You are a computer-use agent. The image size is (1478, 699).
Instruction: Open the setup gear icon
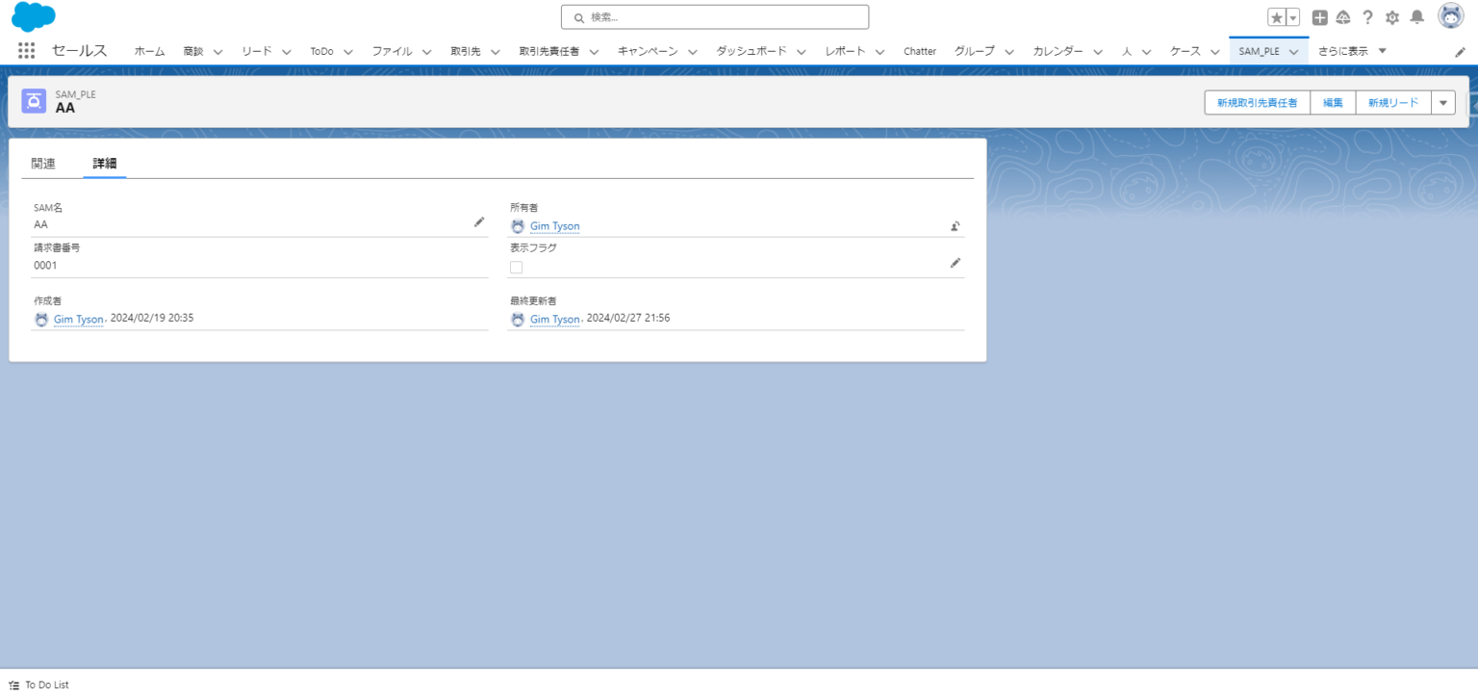tap(1392, 17)
